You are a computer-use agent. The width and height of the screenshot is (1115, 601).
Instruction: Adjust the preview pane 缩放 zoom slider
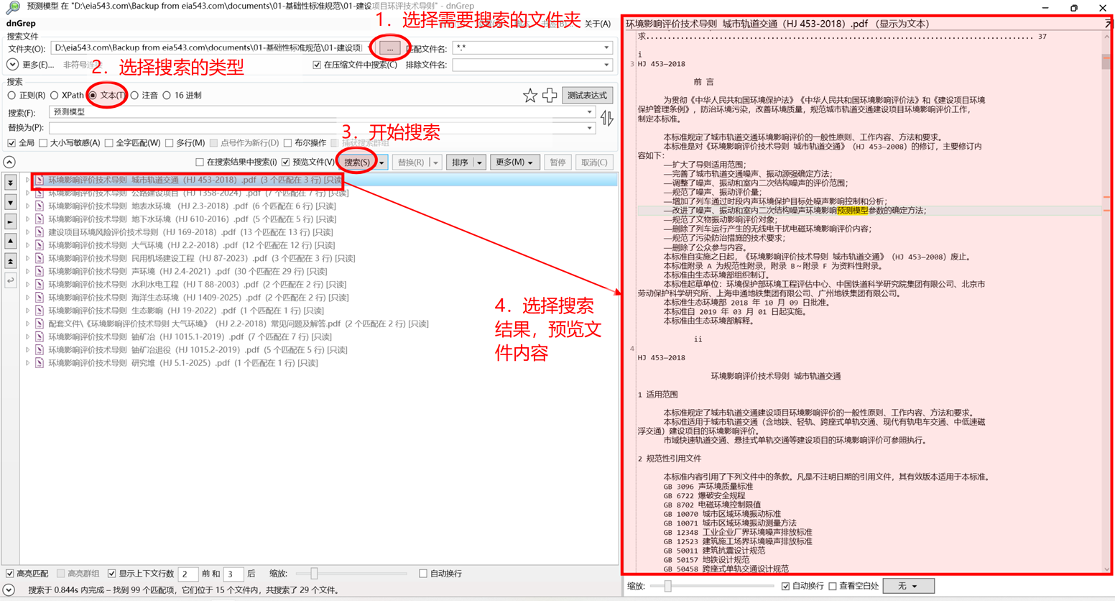pyautogui.click(x=667, y=586)
